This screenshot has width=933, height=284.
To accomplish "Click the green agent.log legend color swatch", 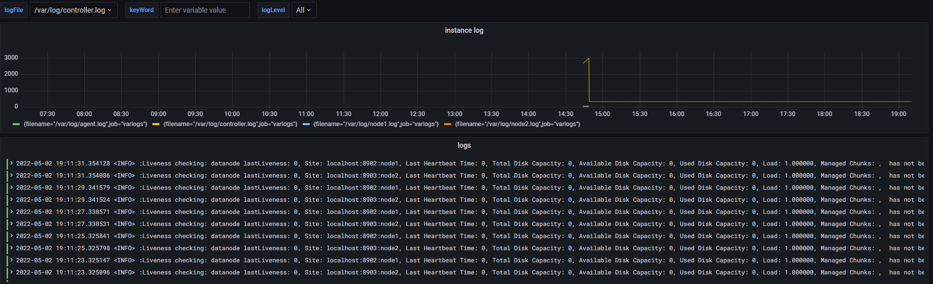I will [16, 124].
